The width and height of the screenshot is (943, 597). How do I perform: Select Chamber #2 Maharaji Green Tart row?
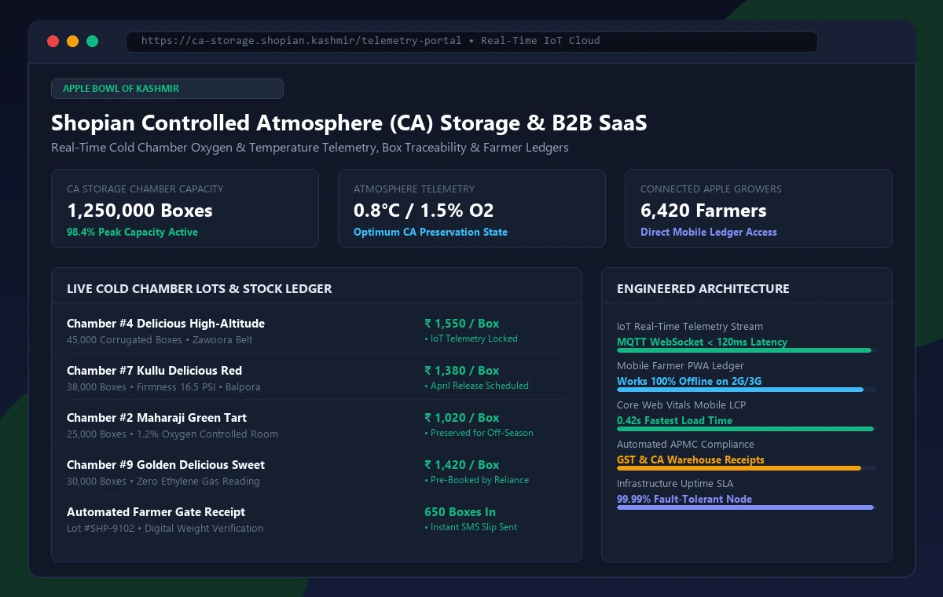click(316, 425)
